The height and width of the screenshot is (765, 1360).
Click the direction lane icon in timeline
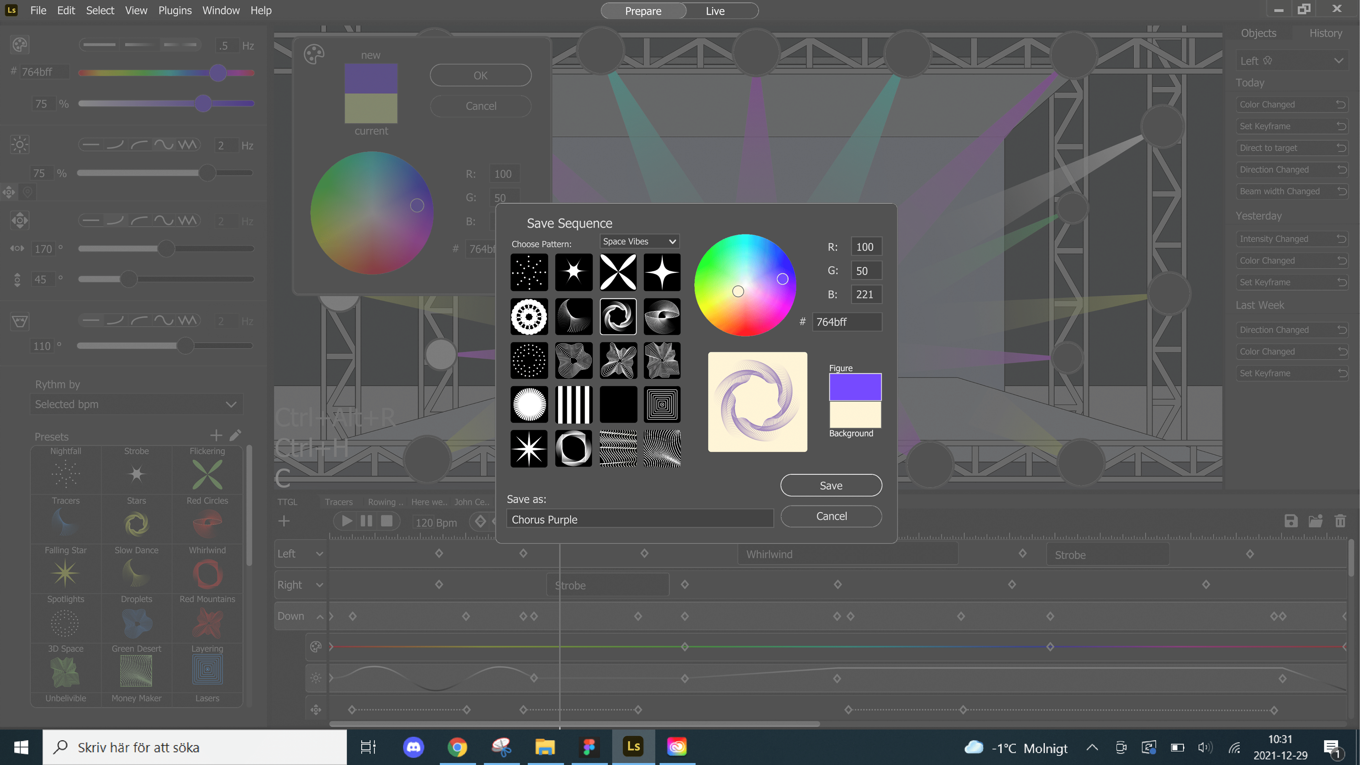tap(316, 709)
